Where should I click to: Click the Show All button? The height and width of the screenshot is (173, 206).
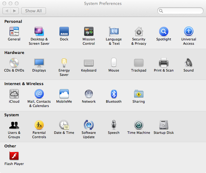[x=33, y=11]
